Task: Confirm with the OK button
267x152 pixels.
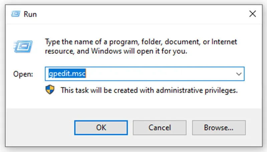Action: tap(101, 128)
